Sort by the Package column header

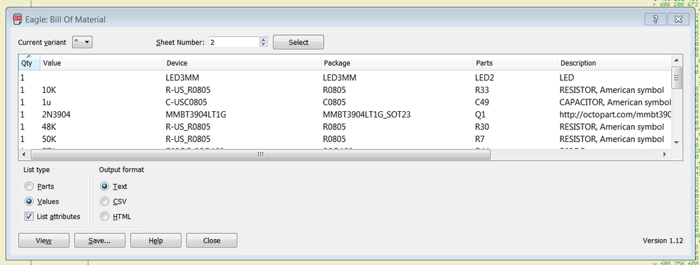(397, 63)
